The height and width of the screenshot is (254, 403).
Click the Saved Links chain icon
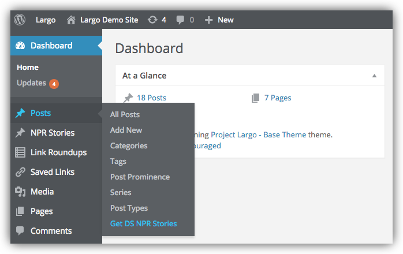coord(20,172)
